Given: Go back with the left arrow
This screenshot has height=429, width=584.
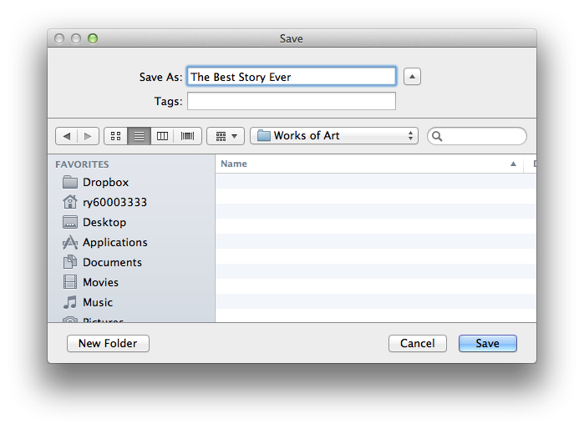Looking at the screenshot, I should (67, 136).
